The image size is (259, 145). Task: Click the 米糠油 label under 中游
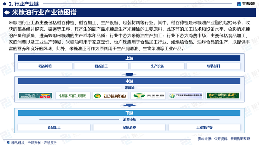pyautogui.click(x=129, y=88)
